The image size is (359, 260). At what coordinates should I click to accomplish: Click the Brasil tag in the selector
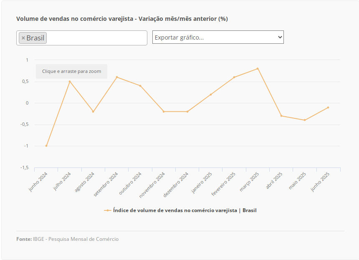[x=35, y=38]
